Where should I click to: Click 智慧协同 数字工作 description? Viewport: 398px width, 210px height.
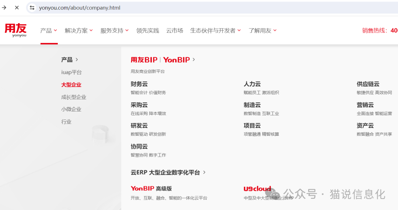pyautogui.click(x=148, y=155)
